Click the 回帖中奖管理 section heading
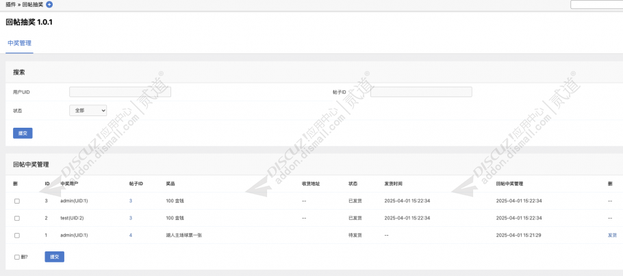The height and width of the screenshot is (276, 623). pyautogui.click(x=31, y=165)
